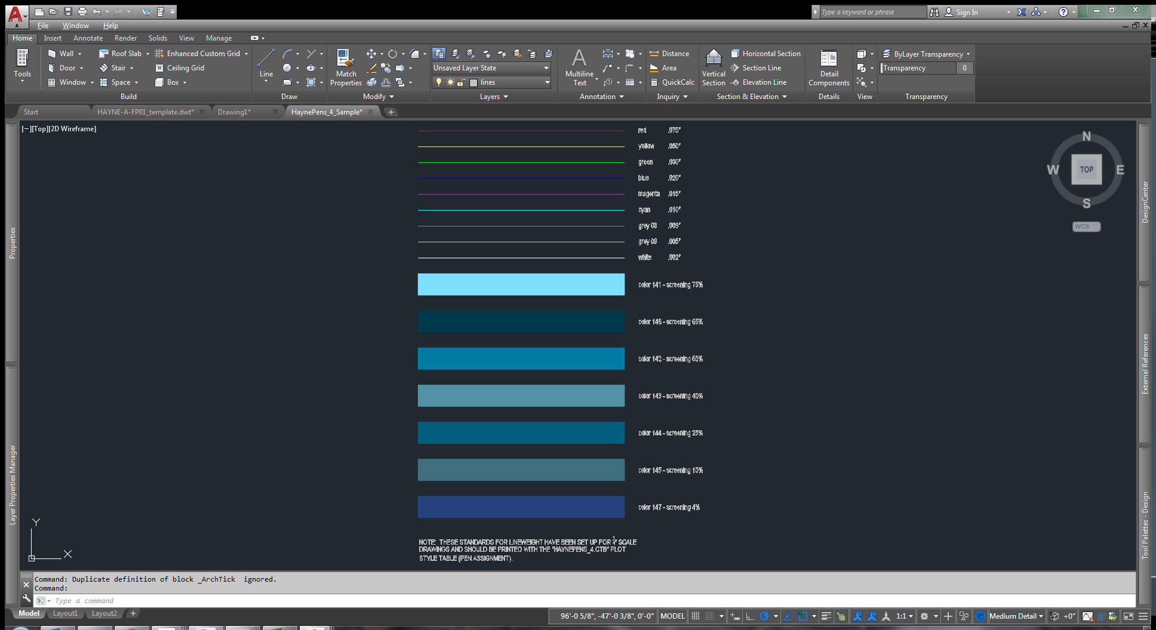Click the color 147 screening 4% swatch
Viewport: 1156px width, 630px height.
click(x=521, y=507)
